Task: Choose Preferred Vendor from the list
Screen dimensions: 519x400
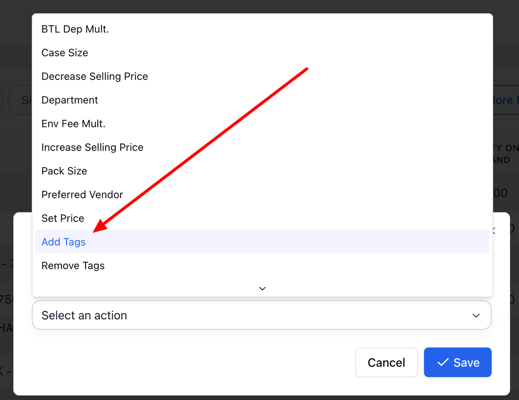Action: coord(82,194)
